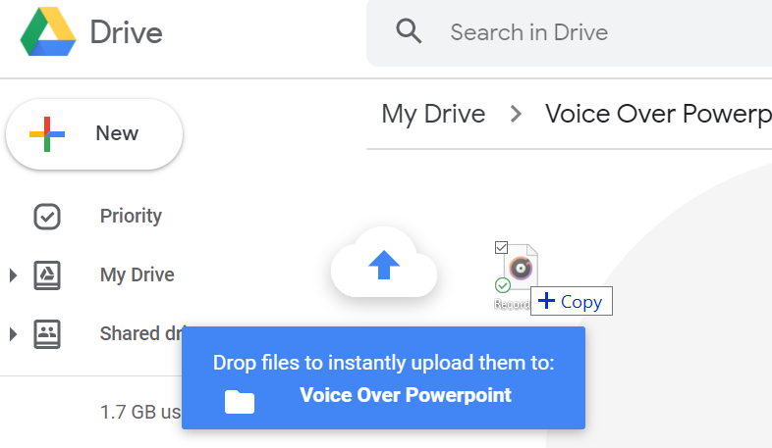Viewport: 772px width, 448px height.
Task: Click the dragged recording file thumbnail
Action: tap(521, 268)
